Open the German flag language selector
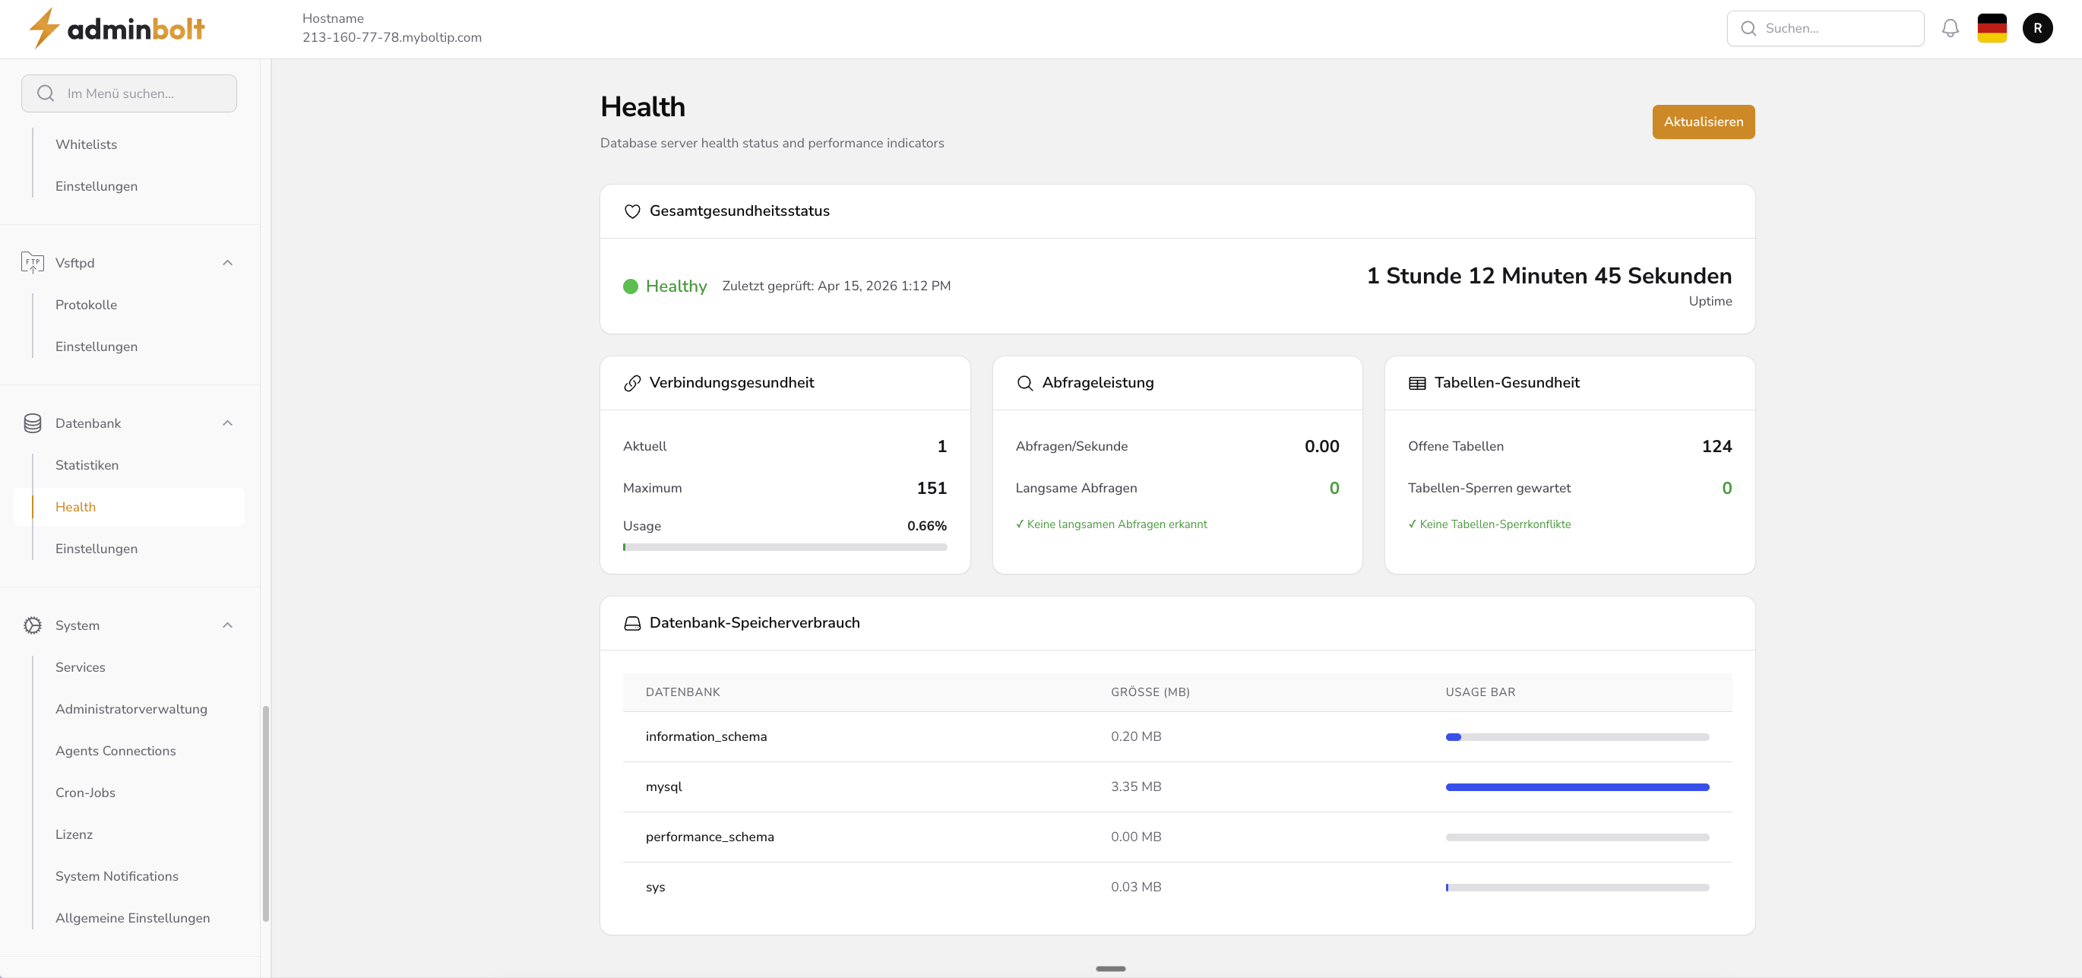The width and height of the screenshot is (2082, 978). (1992, 28)
